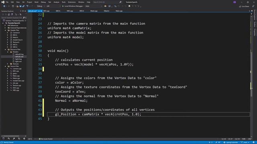Select default.frag in Solution Explorer

click(19, 54)
